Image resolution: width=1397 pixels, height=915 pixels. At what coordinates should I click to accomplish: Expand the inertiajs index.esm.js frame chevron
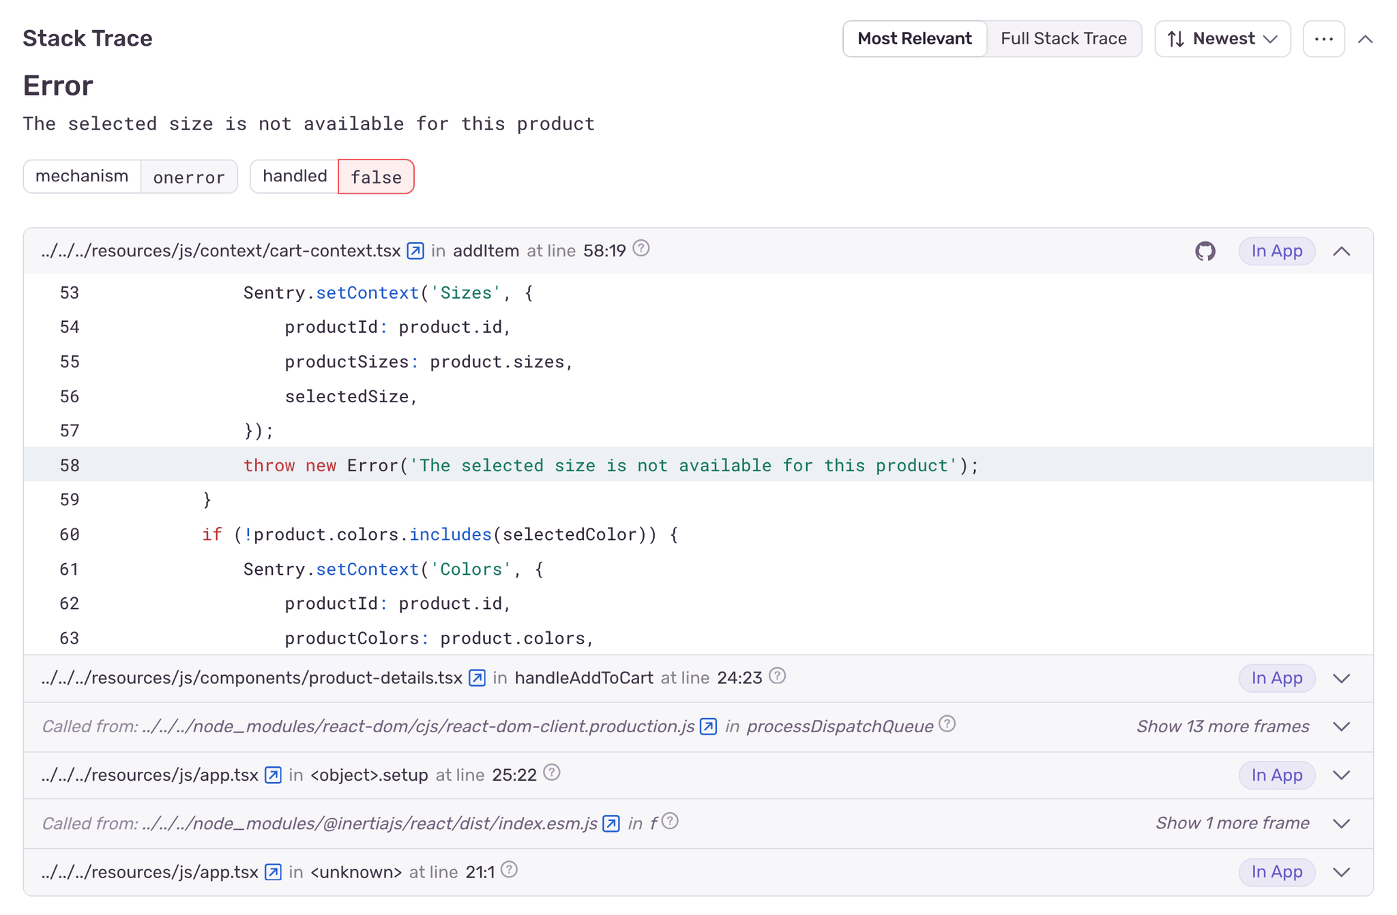1342,824
